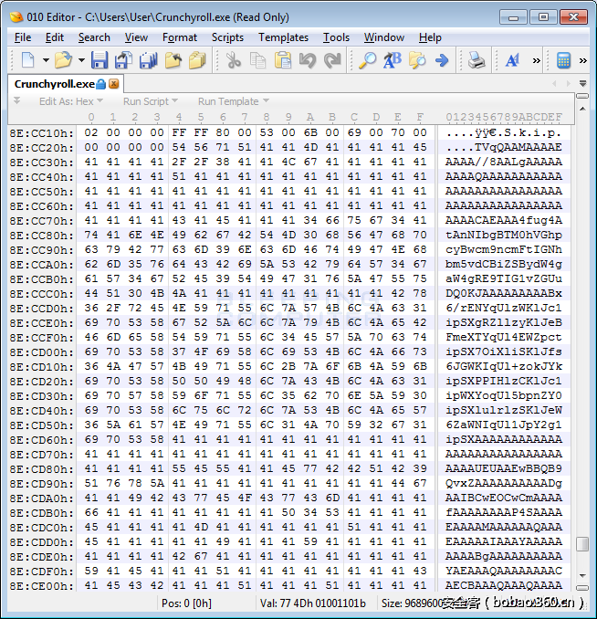The width and height of the screenshot is (597, 619).
Task: Open the Scripts menu
Action: click(227, 37)
